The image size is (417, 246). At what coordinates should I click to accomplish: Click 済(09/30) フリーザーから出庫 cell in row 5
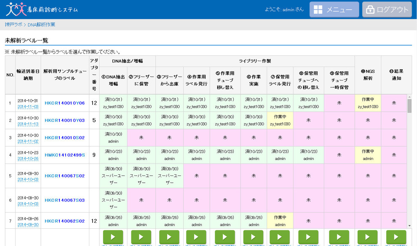pos(169,176)
